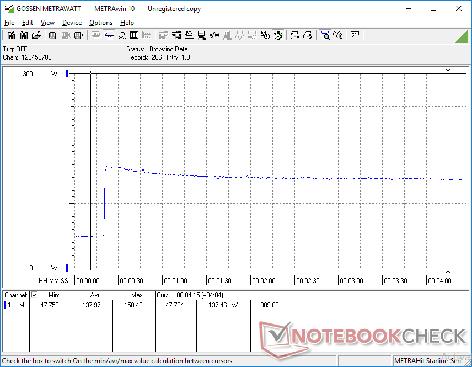Click the HH:MM:SS axis label

53,280
